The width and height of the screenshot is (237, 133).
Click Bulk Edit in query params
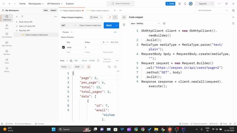[x=114, y=42]
